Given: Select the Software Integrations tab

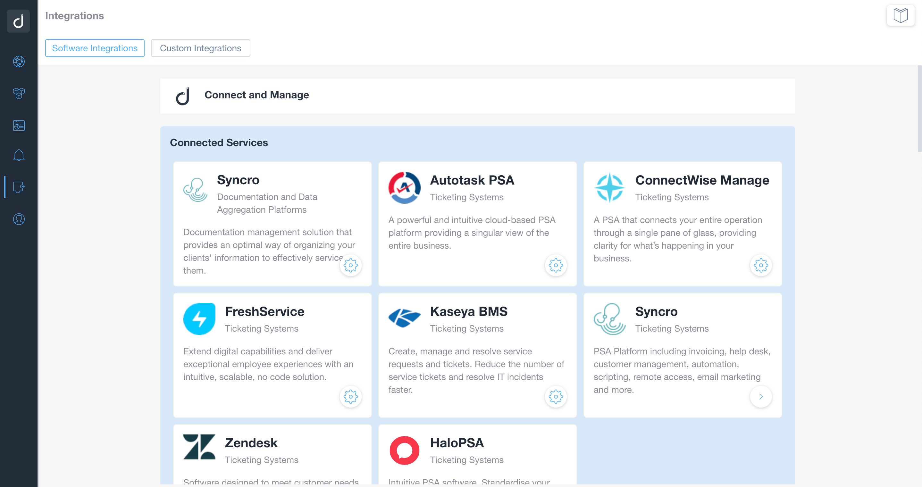Looking at the screenshot, I should coord(95,47).
